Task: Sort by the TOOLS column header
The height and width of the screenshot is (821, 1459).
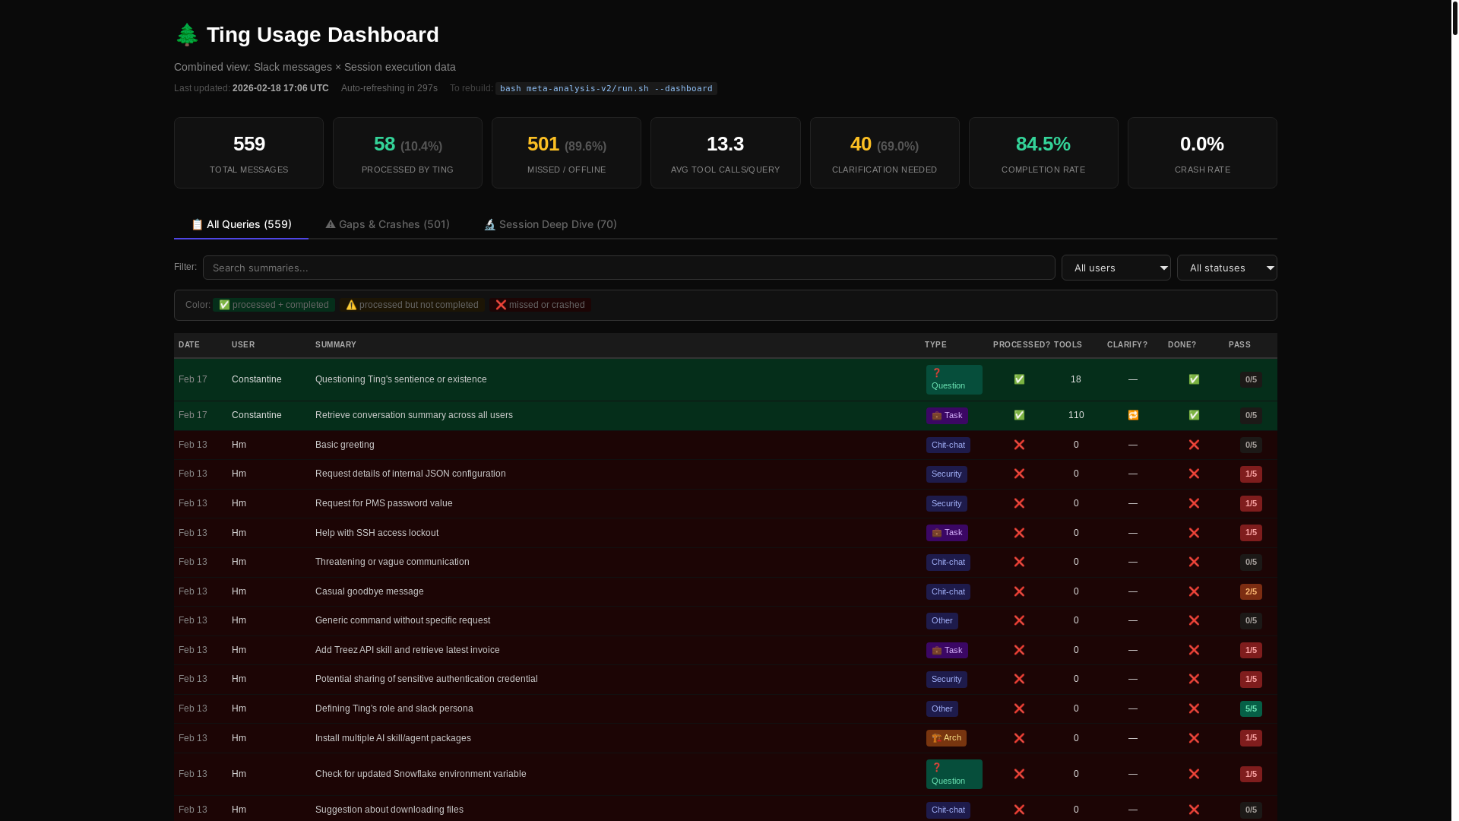Action: point(1068,345)
